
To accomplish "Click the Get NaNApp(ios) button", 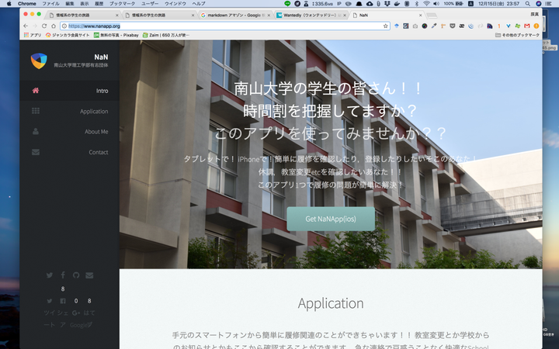I will point(331,219).
